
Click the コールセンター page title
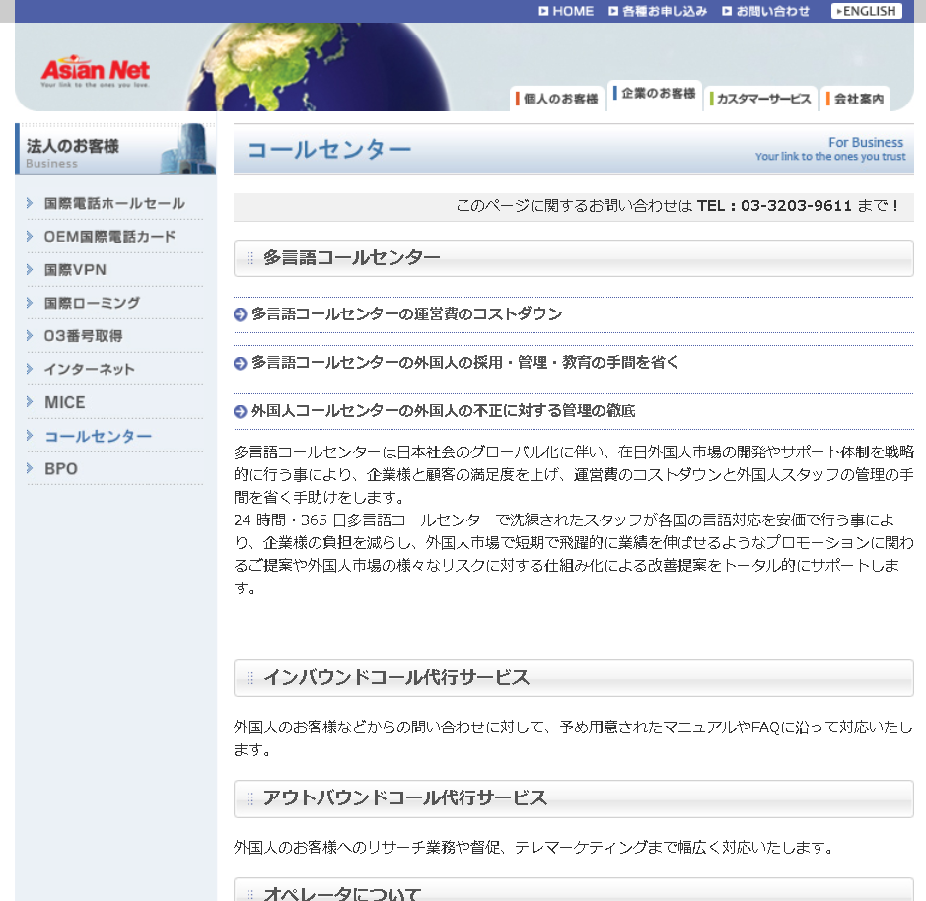click(329, 150)
